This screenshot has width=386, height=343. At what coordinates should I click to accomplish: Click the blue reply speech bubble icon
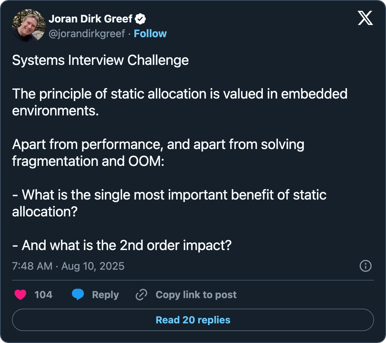click(78, 295)
